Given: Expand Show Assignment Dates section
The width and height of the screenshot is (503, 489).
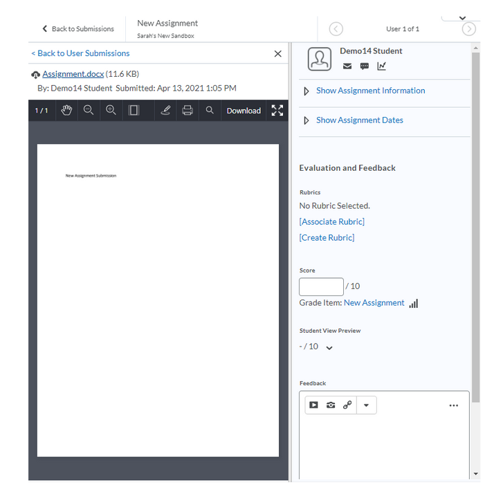Looking at the screenshot, I should click(359, 120).
